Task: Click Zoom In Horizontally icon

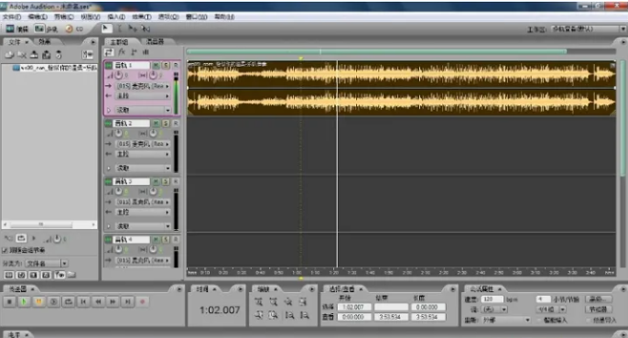Action: (259, 301)
